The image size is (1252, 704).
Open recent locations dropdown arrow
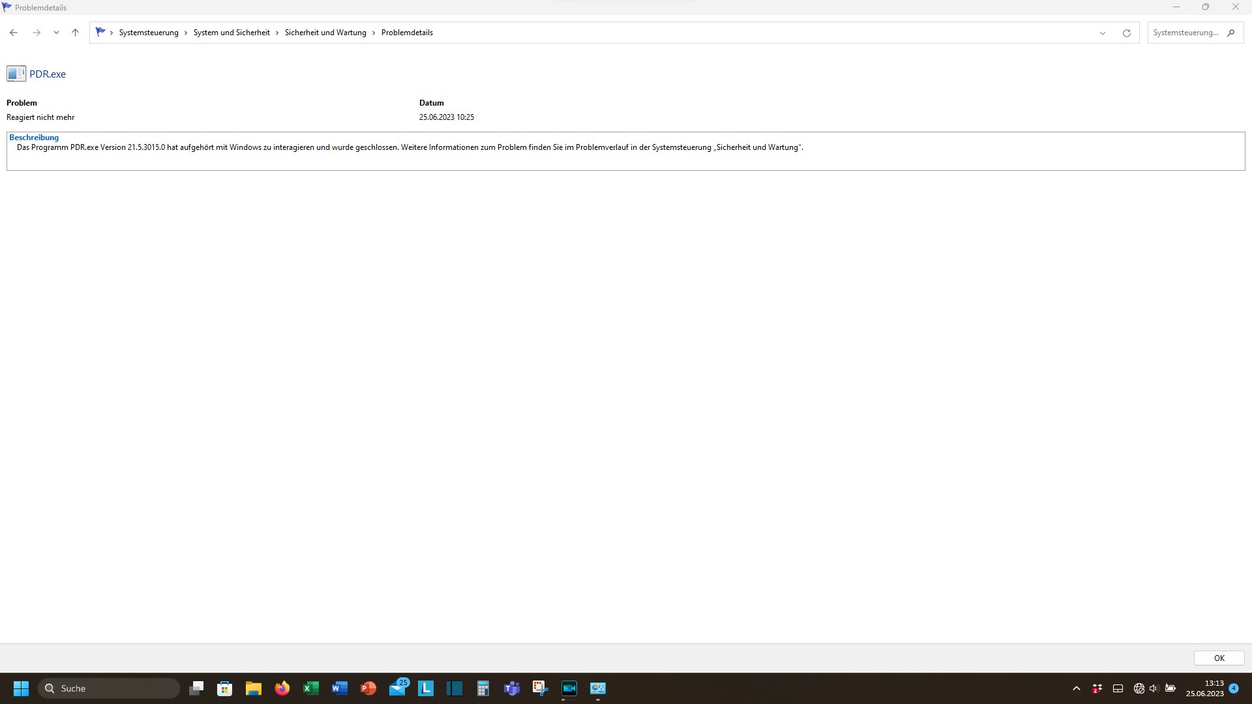[56, 33]
